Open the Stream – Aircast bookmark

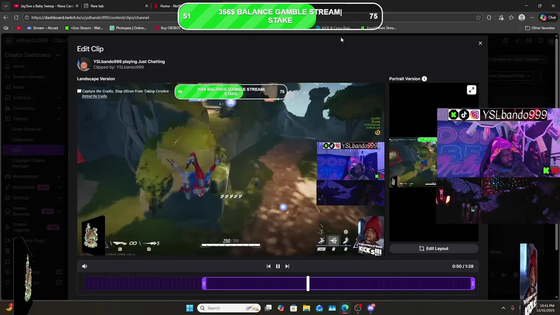42,28
